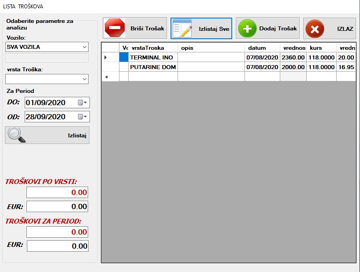Select the row marker arrow of the TERMINAL INO row
Viewport: 360px width, 272px height.
click(x=106, y=57)
